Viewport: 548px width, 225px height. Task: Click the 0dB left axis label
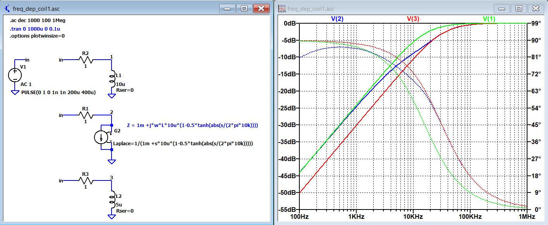[290, 23]
